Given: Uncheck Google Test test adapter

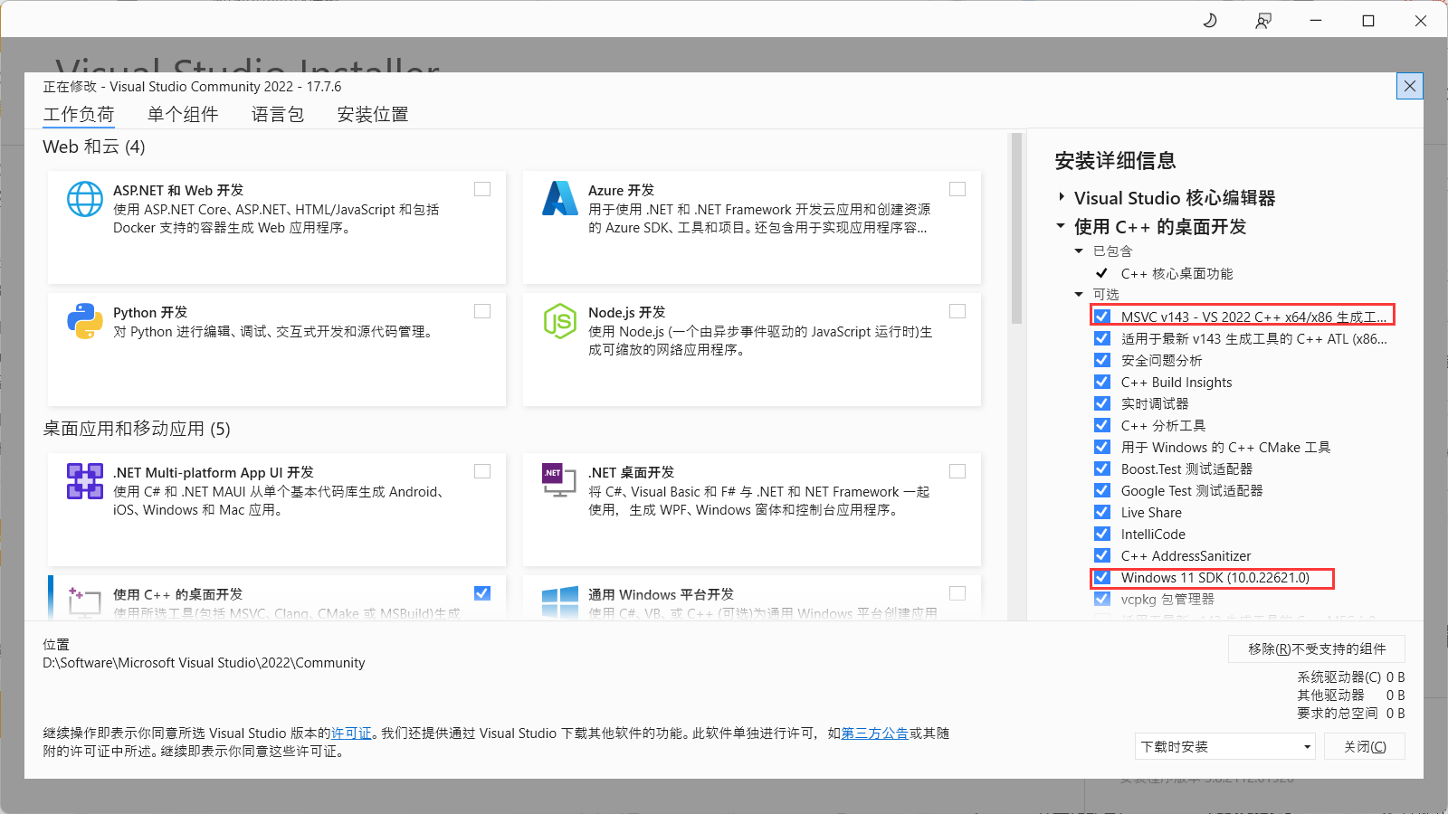Looking at the screenshot, I should (1102, 490).
